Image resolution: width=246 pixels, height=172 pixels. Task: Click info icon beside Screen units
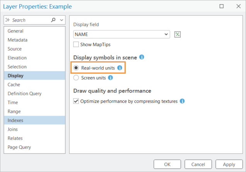pyautogui.click(x=110, y=78)
